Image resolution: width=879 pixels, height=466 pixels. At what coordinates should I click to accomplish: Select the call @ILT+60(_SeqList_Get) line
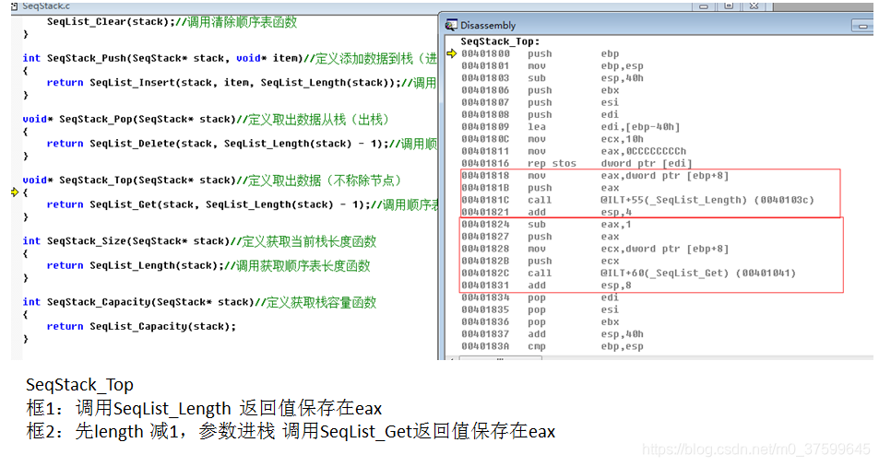pos(628,274)
